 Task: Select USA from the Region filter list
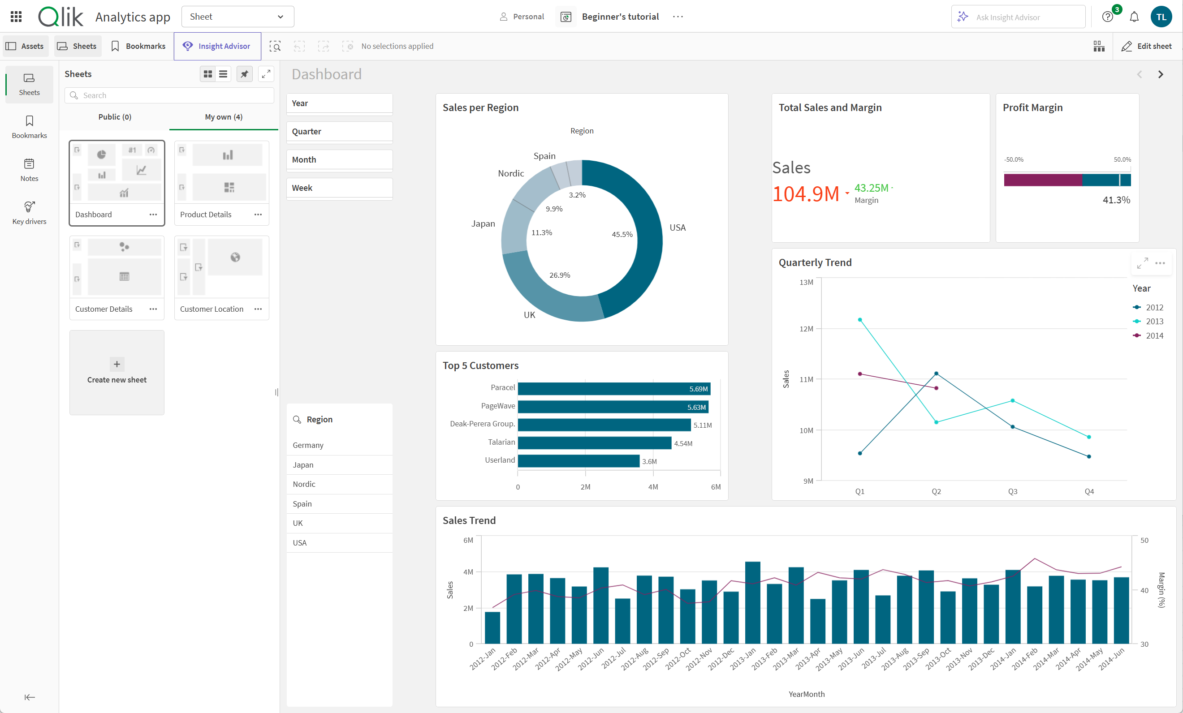tap(299, 541)
